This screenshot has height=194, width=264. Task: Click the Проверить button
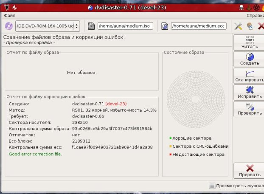click(250, 109)
